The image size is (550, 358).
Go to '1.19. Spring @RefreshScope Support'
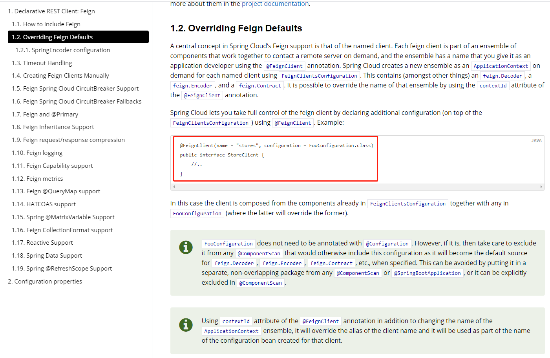coord(62,269)
